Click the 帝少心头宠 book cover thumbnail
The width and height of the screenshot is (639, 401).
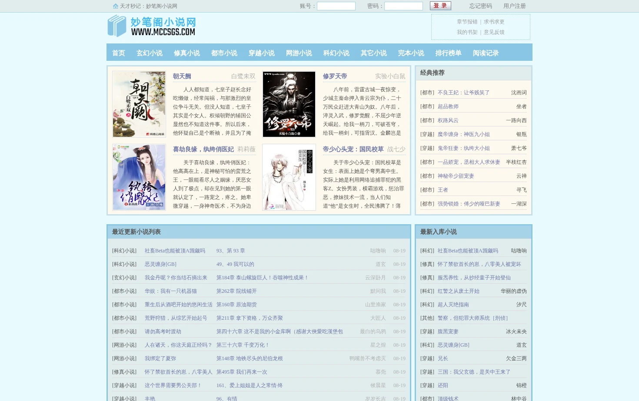(x=289, y=177)
